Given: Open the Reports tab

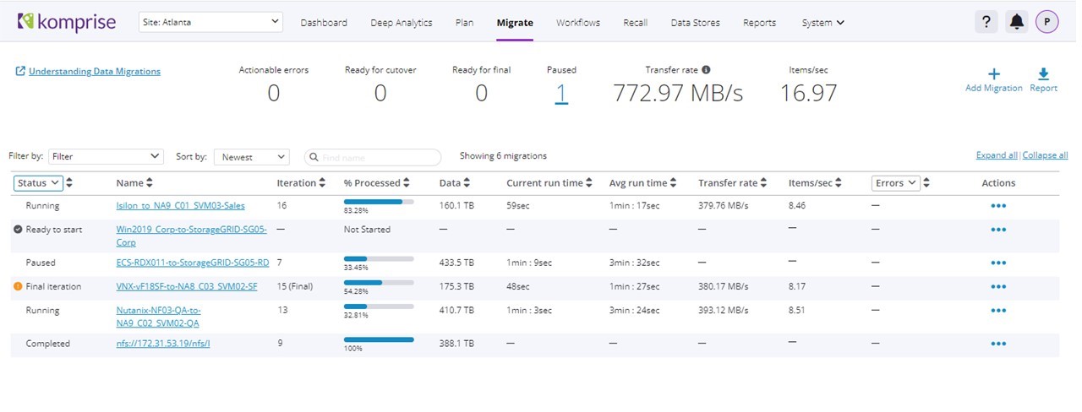Looking at the screenshot, I should click(759, 23).
